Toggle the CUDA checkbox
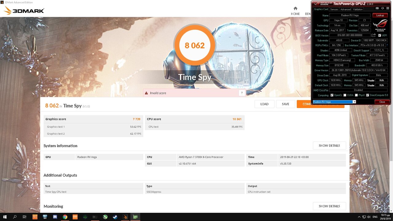Viewport: 393px width, 221px height. click(345, 95)
